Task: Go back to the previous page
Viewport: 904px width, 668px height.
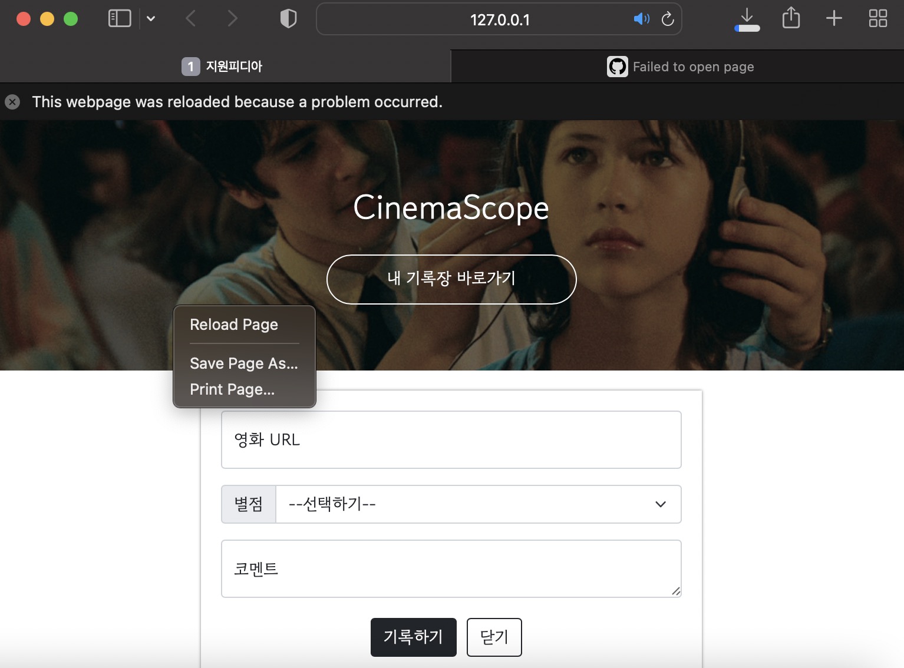Action: [190, 19]
